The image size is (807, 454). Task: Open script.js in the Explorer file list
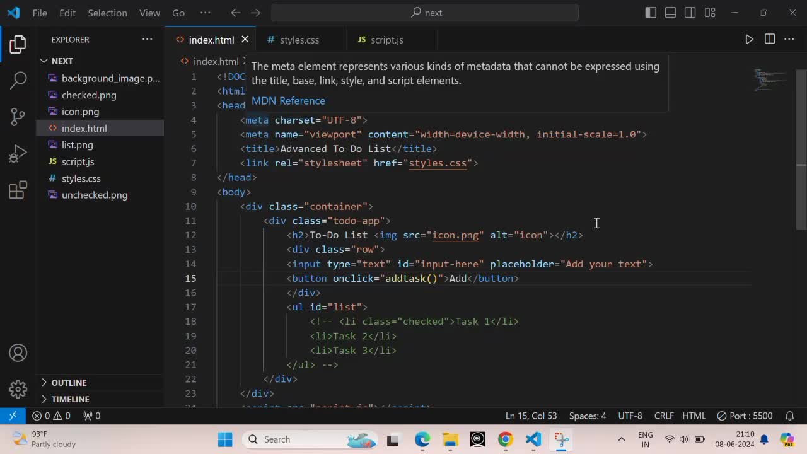coord(78,161)
